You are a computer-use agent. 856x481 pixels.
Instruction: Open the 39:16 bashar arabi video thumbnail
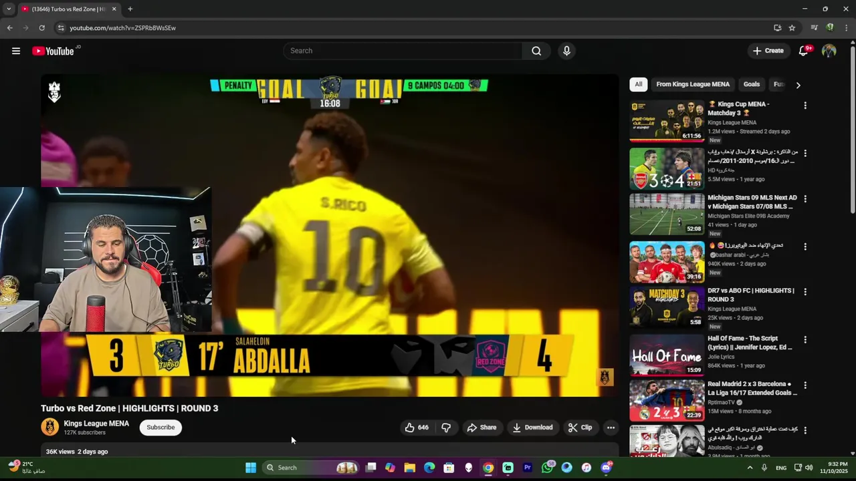tap(667, 261)
